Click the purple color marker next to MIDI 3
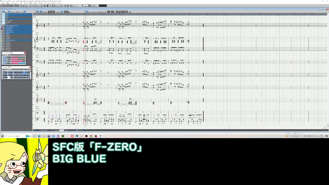 (2, 29)
